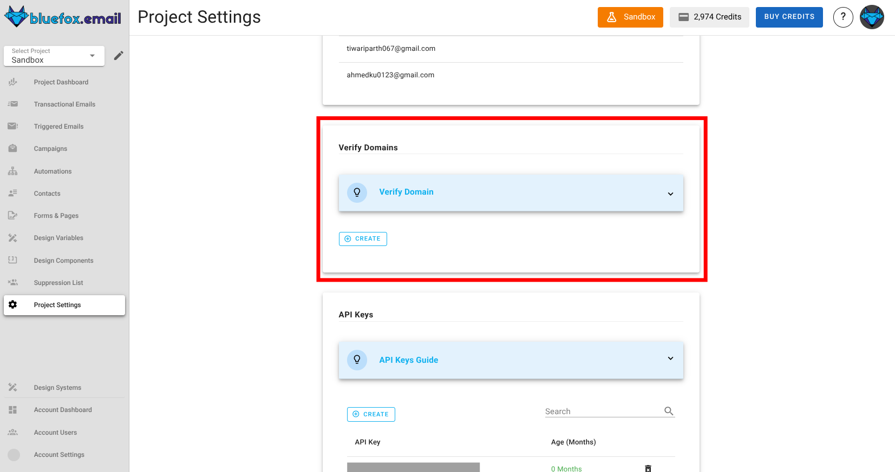Viewport: 895px width, 472px height.
Task: Click the Buy Credits button
Action: click(789, 17)
